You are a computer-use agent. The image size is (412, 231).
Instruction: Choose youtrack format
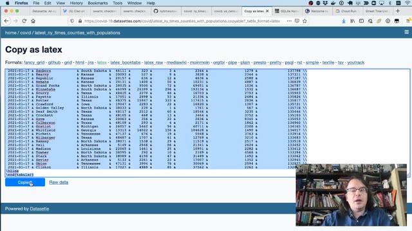[x=356, y=63]
